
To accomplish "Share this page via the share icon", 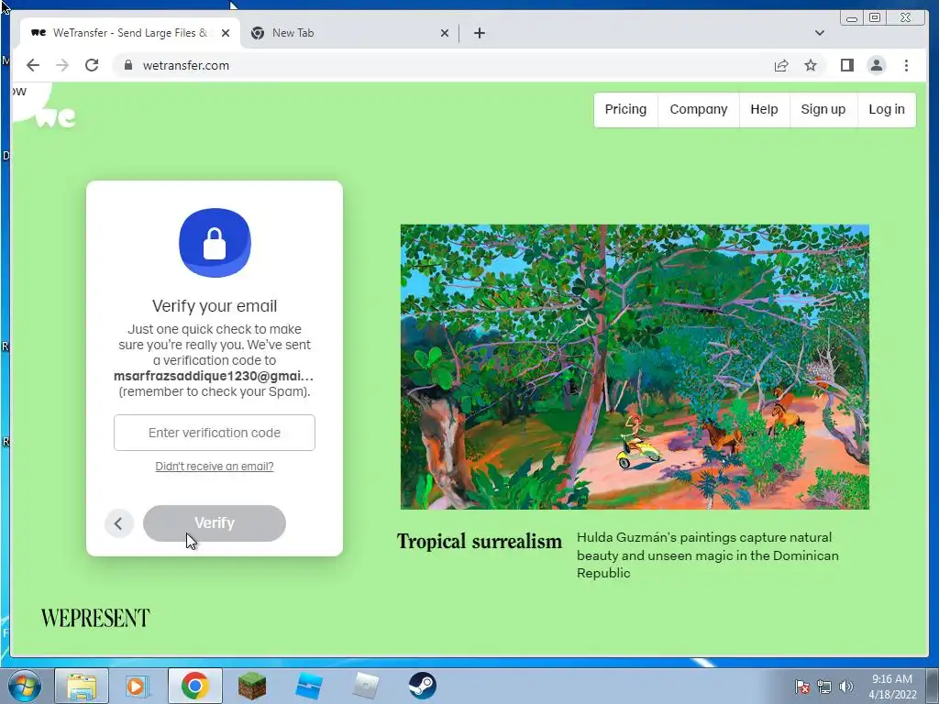I will point(781,65).
